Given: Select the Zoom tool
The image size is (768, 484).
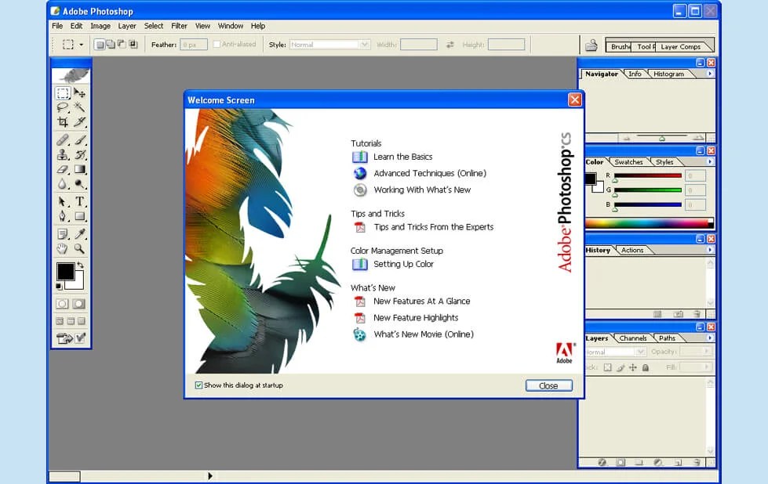Looking at the screenshot, I should coord(81,247).
